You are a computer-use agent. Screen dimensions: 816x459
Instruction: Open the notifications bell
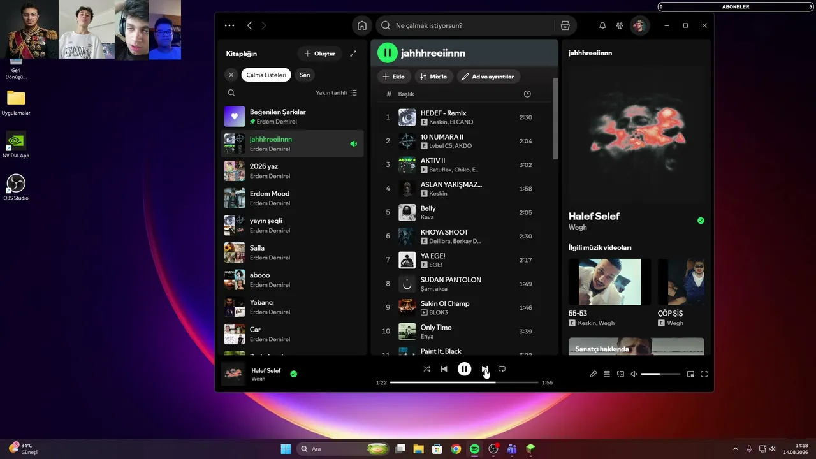(x=602, y=25)
